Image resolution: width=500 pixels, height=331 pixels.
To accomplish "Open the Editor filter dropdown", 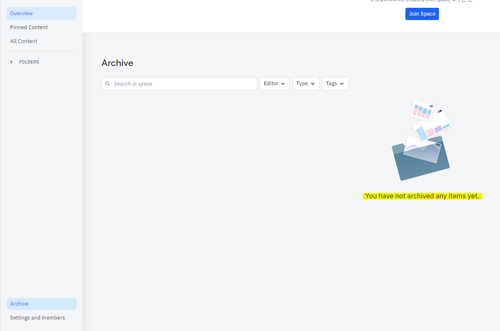I will [x=275, y=84].
